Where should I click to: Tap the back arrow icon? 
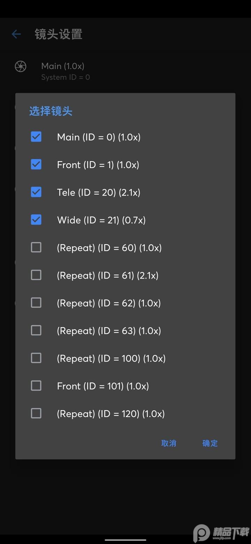click(16, 34)
